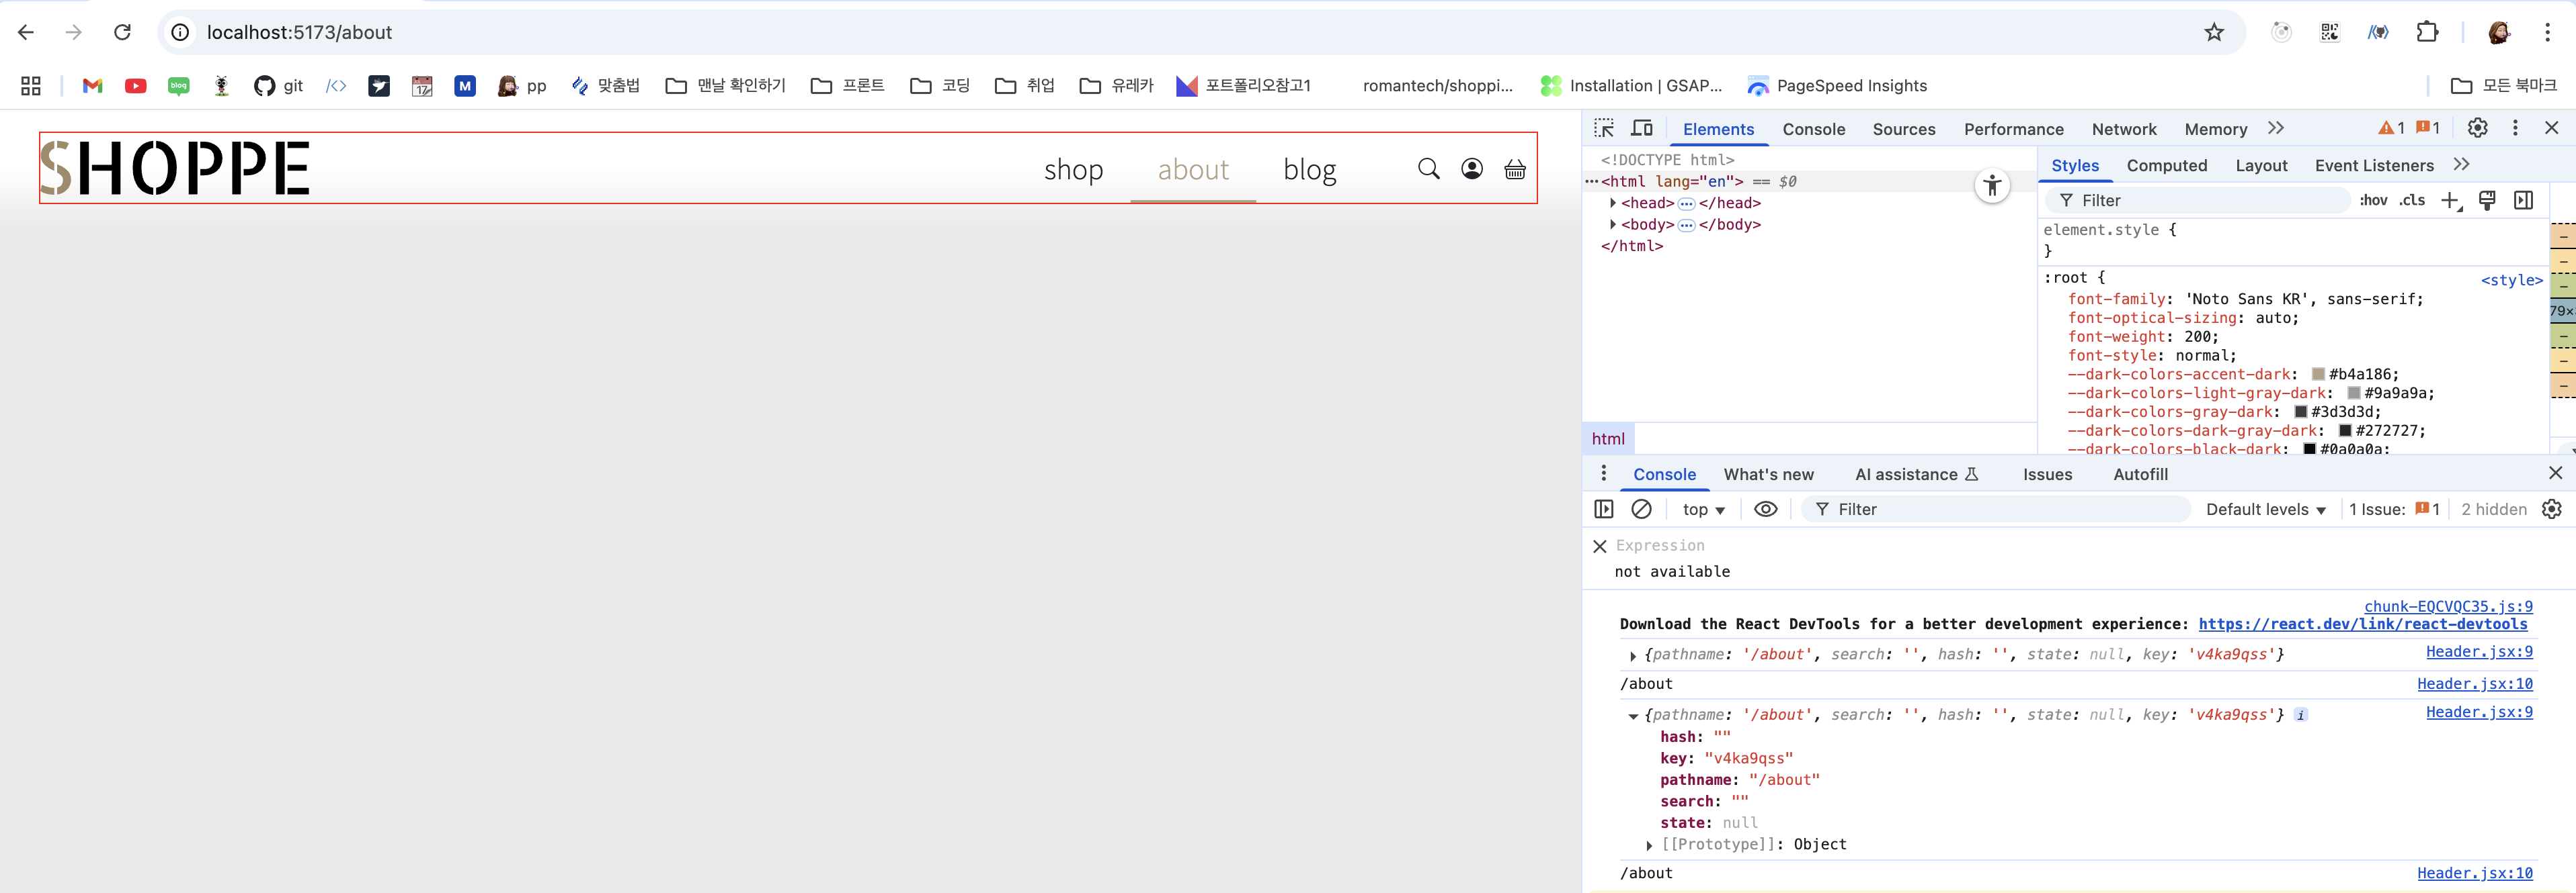Open the Chrome three-dot menu
Viewport: 2576px width, 893px height.
2547,32
